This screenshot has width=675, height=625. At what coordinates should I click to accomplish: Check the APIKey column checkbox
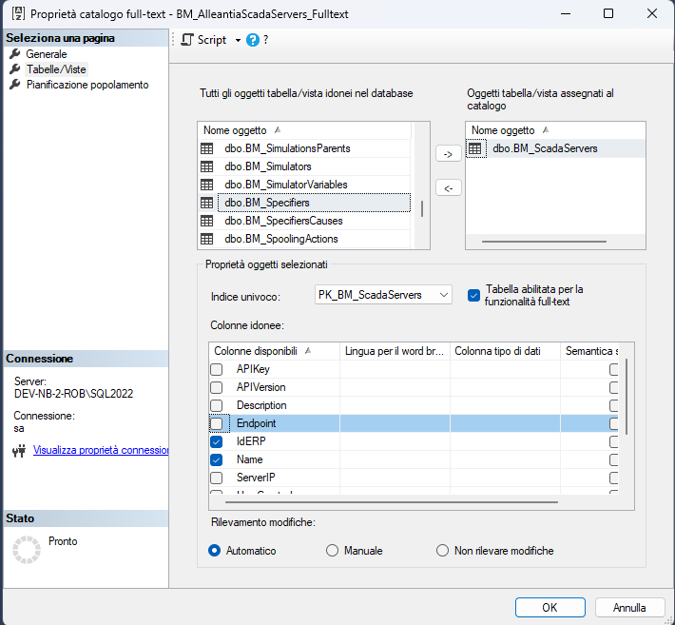click(217, 369)
